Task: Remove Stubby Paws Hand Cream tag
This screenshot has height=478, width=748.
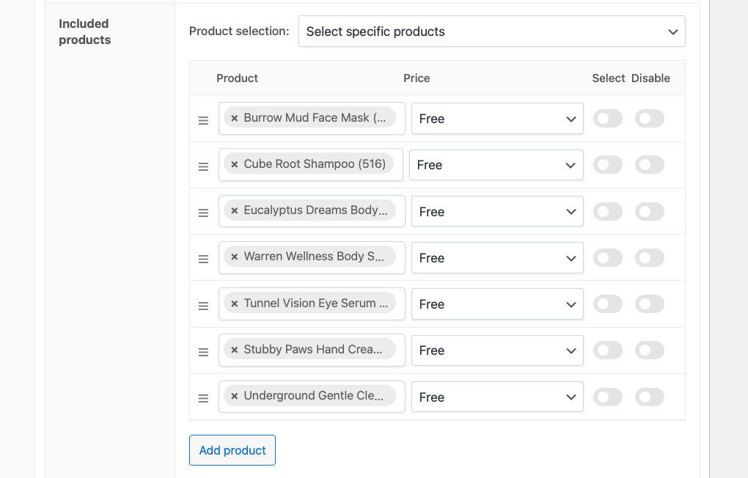Action: pyautogui.click(x=234, y=350)
